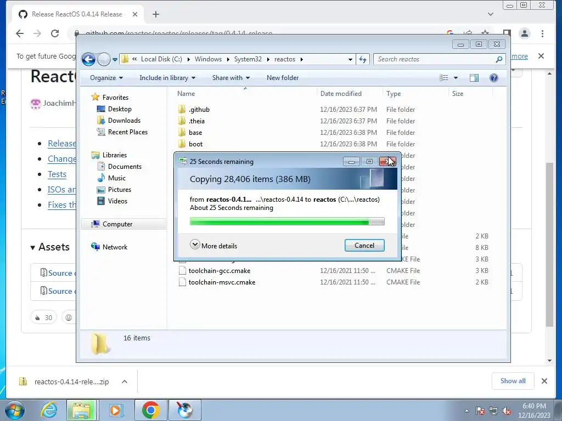Open Downloads in the navigation pane
The width and height of the screenshot is (562, 421).
124,120
